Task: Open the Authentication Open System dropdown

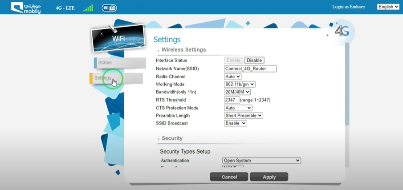Action: pos(261,161)
